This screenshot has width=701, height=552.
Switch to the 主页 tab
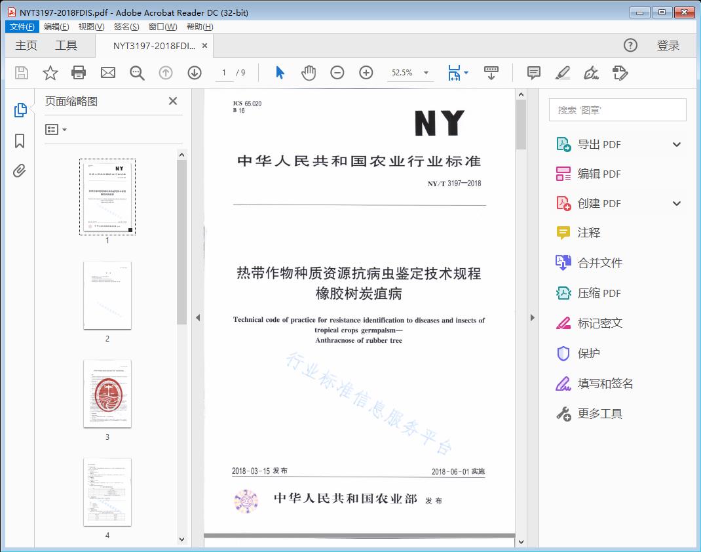click(26, 45)
